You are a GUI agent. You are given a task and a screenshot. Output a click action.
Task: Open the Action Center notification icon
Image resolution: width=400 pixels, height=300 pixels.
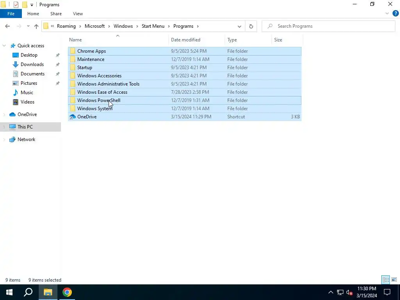[x=387, y=292]
